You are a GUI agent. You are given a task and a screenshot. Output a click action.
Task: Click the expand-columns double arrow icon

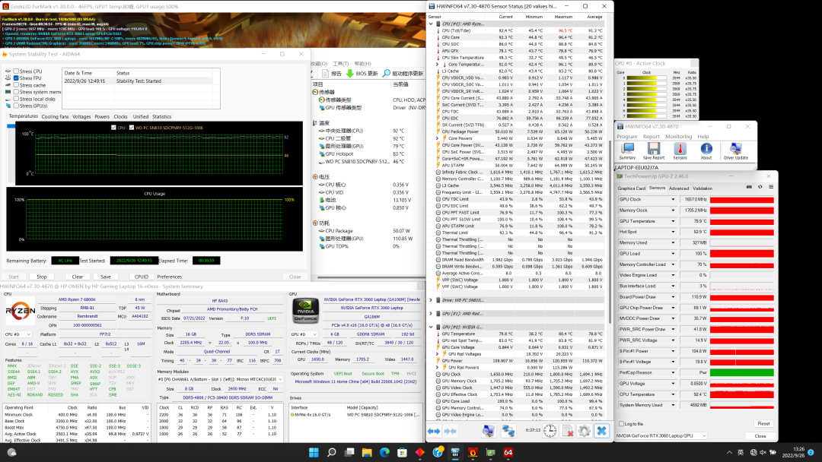(x=434, y=431)
